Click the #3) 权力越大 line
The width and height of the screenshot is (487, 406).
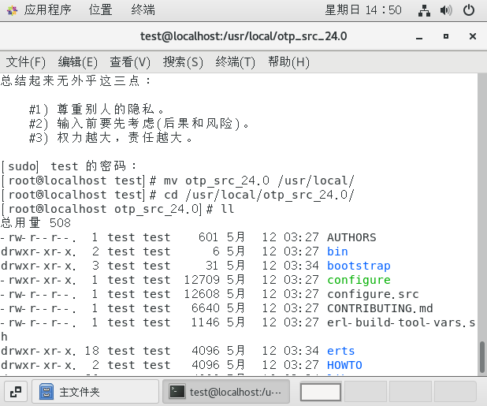click(110, 138)
